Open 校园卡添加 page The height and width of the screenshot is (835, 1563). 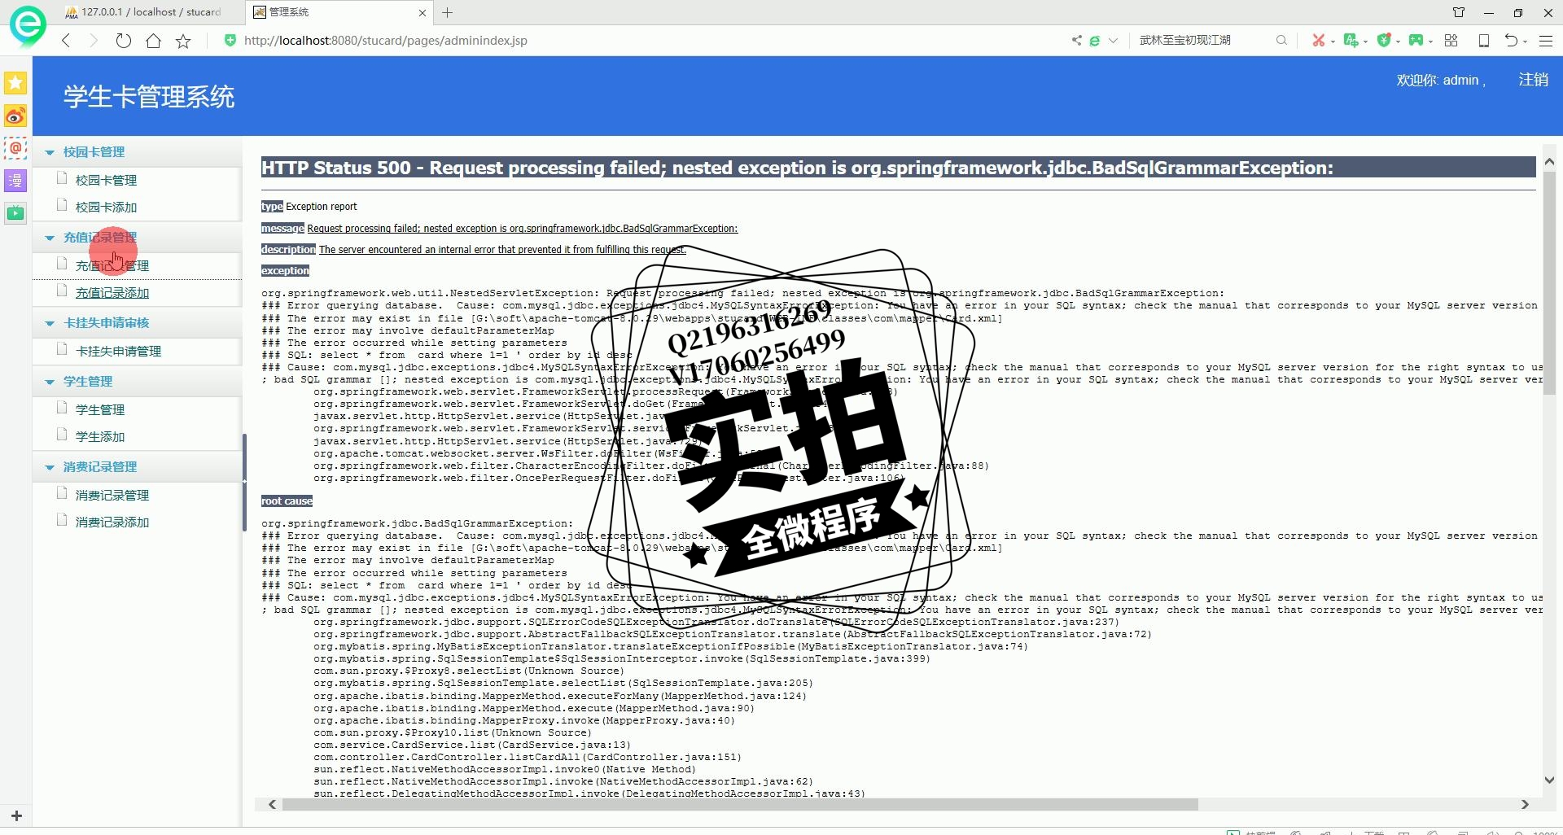pyautogui.click(x=106, y=207)
